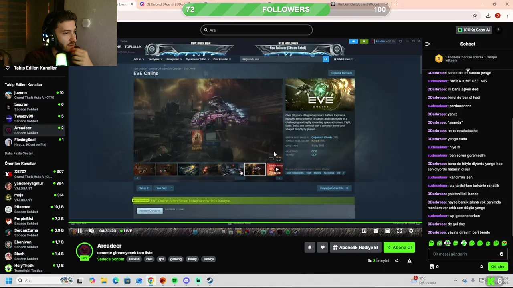The width and height of the screenshot is (513, 288).
Task: Select the gaming tag
Action: tap(176, 259)
